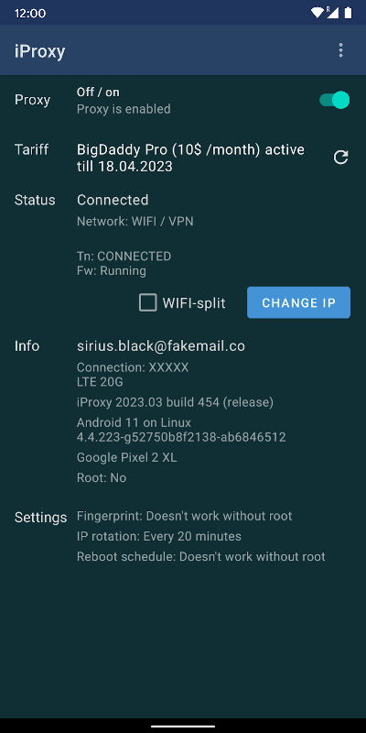Tap the battery status bar icon

coord(348,13)
